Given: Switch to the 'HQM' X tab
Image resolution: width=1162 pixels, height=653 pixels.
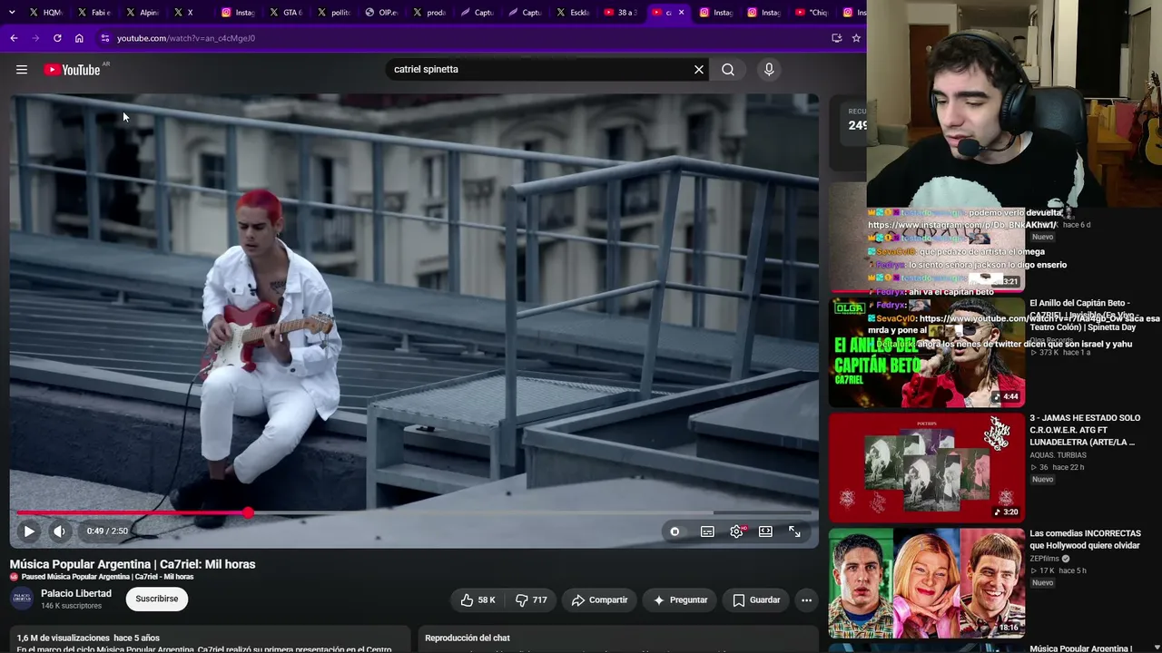Looking at the screenshot, I should point(45,13).
